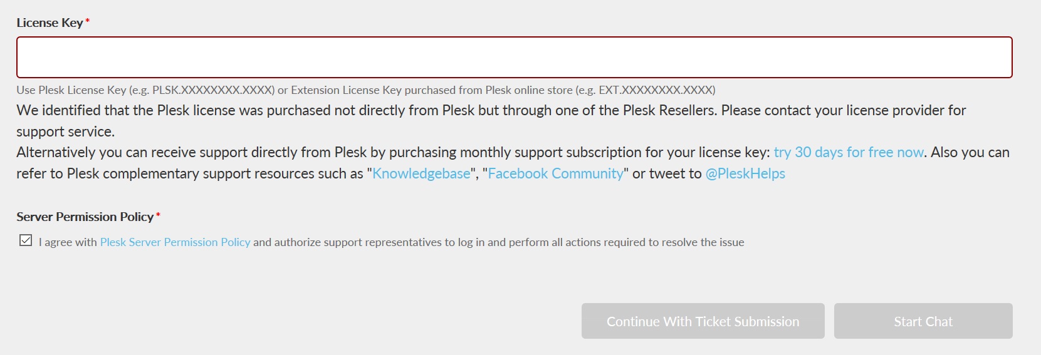Click the 'Use Plesk License Key' hint text
Screen dimensions: 1041x355
tap(83, 90)
